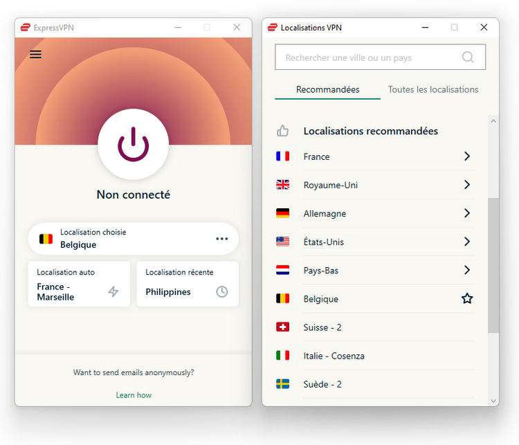The image size is (519, 445).
Task: Select Suisse - 2 location
Action: 375,327
